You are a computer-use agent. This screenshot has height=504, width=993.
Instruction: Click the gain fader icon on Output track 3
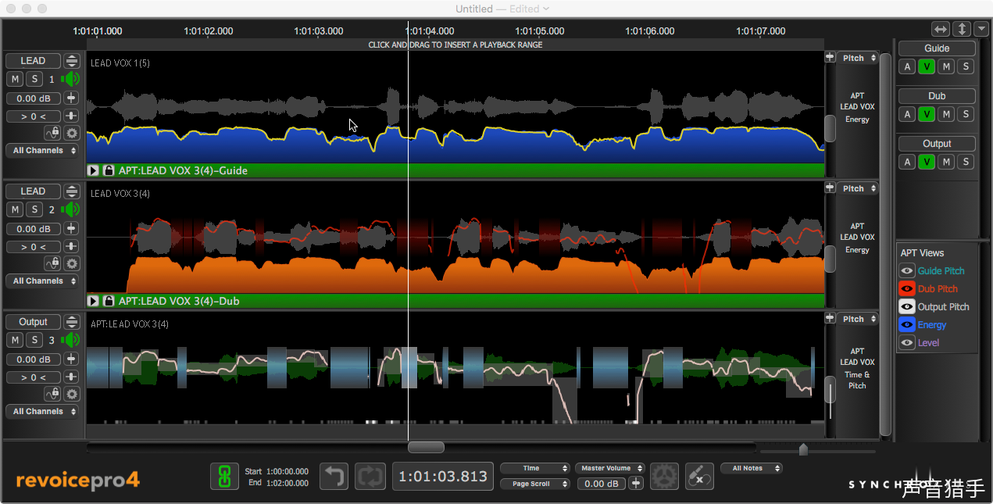pyautogui.click(x=72, y=359)
